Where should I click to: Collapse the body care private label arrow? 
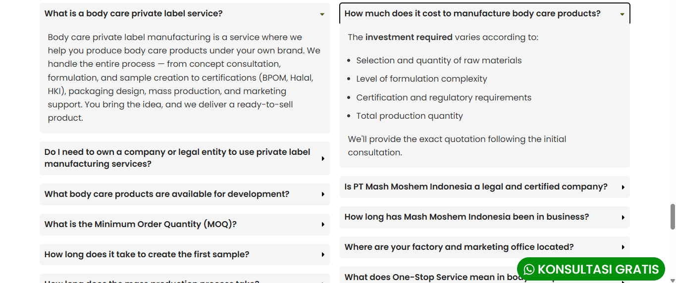pos(322,14)
